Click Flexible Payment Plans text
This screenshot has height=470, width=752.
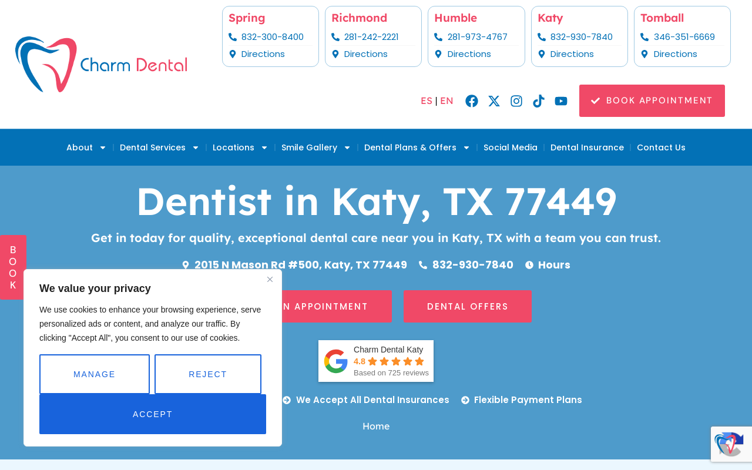point(528,400)
